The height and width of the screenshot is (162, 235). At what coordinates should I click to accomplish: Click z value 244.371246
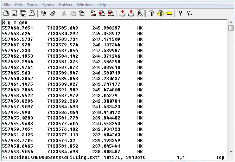[106, 56]
